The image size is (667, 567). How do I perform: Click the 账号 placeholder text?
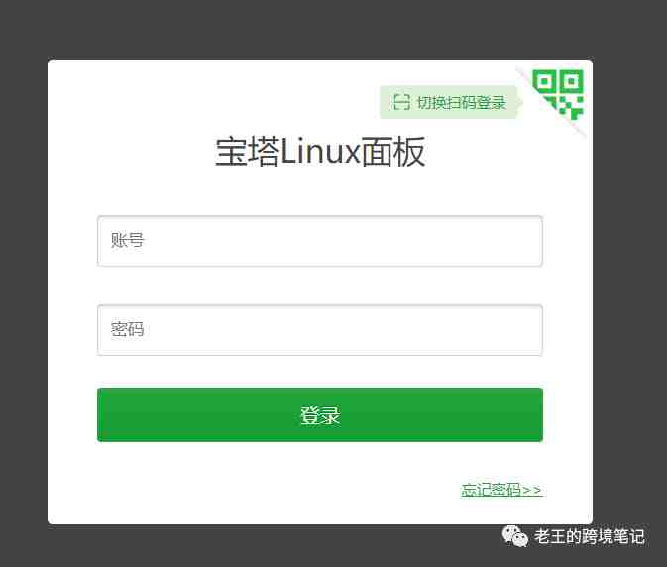[127, 240]
